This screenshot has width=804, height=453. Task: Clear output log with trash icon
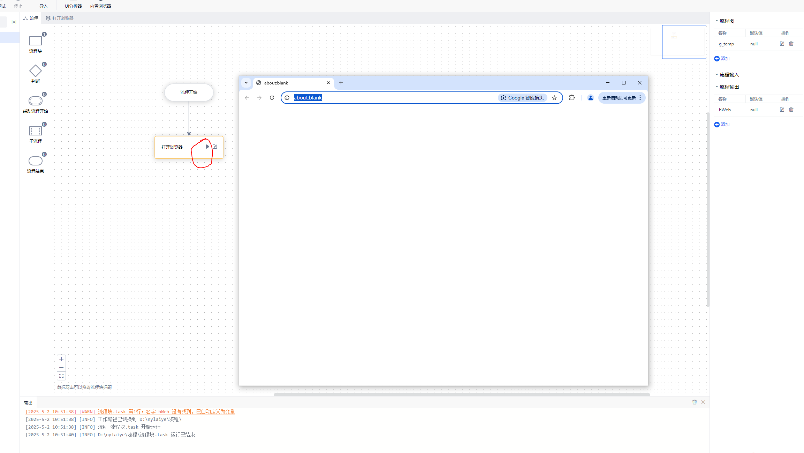click(x=695, y=402)
